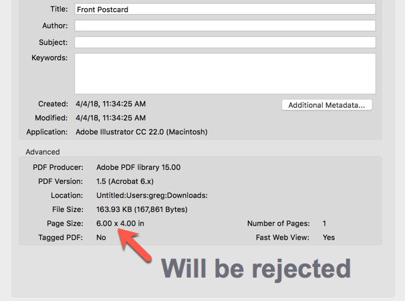This screenshot has height=301, width=405.
Task: Click the PDF Producer value Adobe PDF library 15.00
Action: click(138, 167)
